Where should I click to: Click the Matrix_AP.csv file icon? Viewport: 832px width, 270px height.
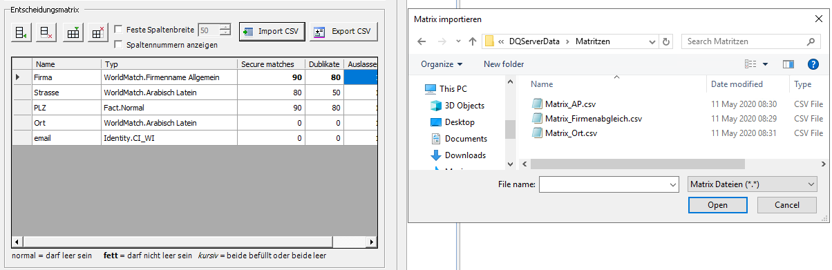(537, 104)
